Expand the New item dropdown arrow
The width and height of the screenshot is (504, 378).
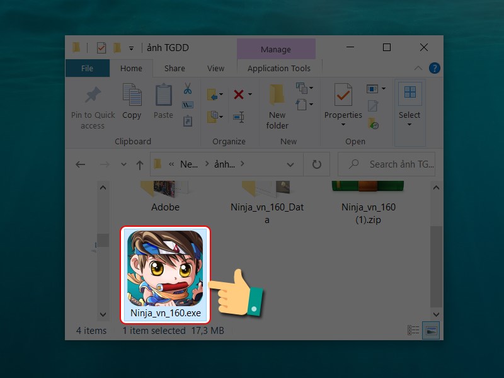point(311,88)
